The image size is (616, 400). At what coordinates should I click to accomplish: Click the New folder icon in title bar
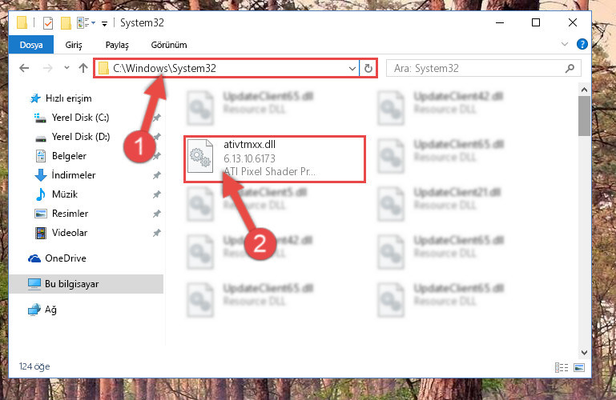(x=66, y=23)
